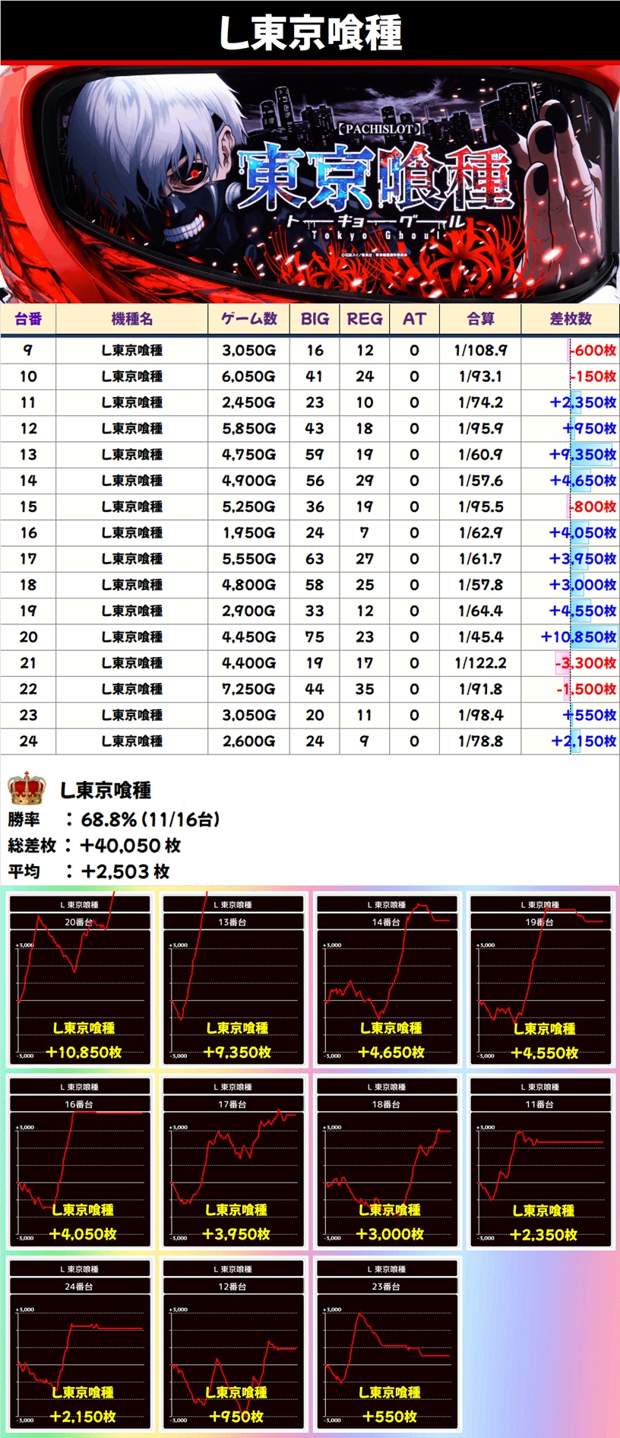Click the BIG column header
The height and width of the screenshot is (1438, 620).
[x=315, y=319]
